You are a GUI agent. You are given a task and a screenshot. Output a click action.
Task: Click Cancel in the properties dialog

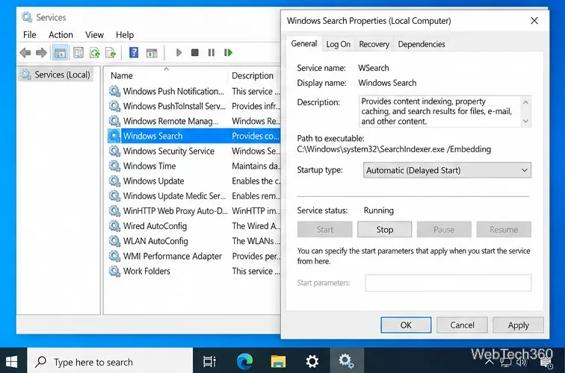coord(462,325)
